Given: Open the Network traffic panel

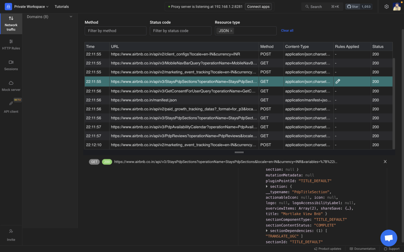Looking at the screenshot, I should pyautogui.click(x=11, y=24).
